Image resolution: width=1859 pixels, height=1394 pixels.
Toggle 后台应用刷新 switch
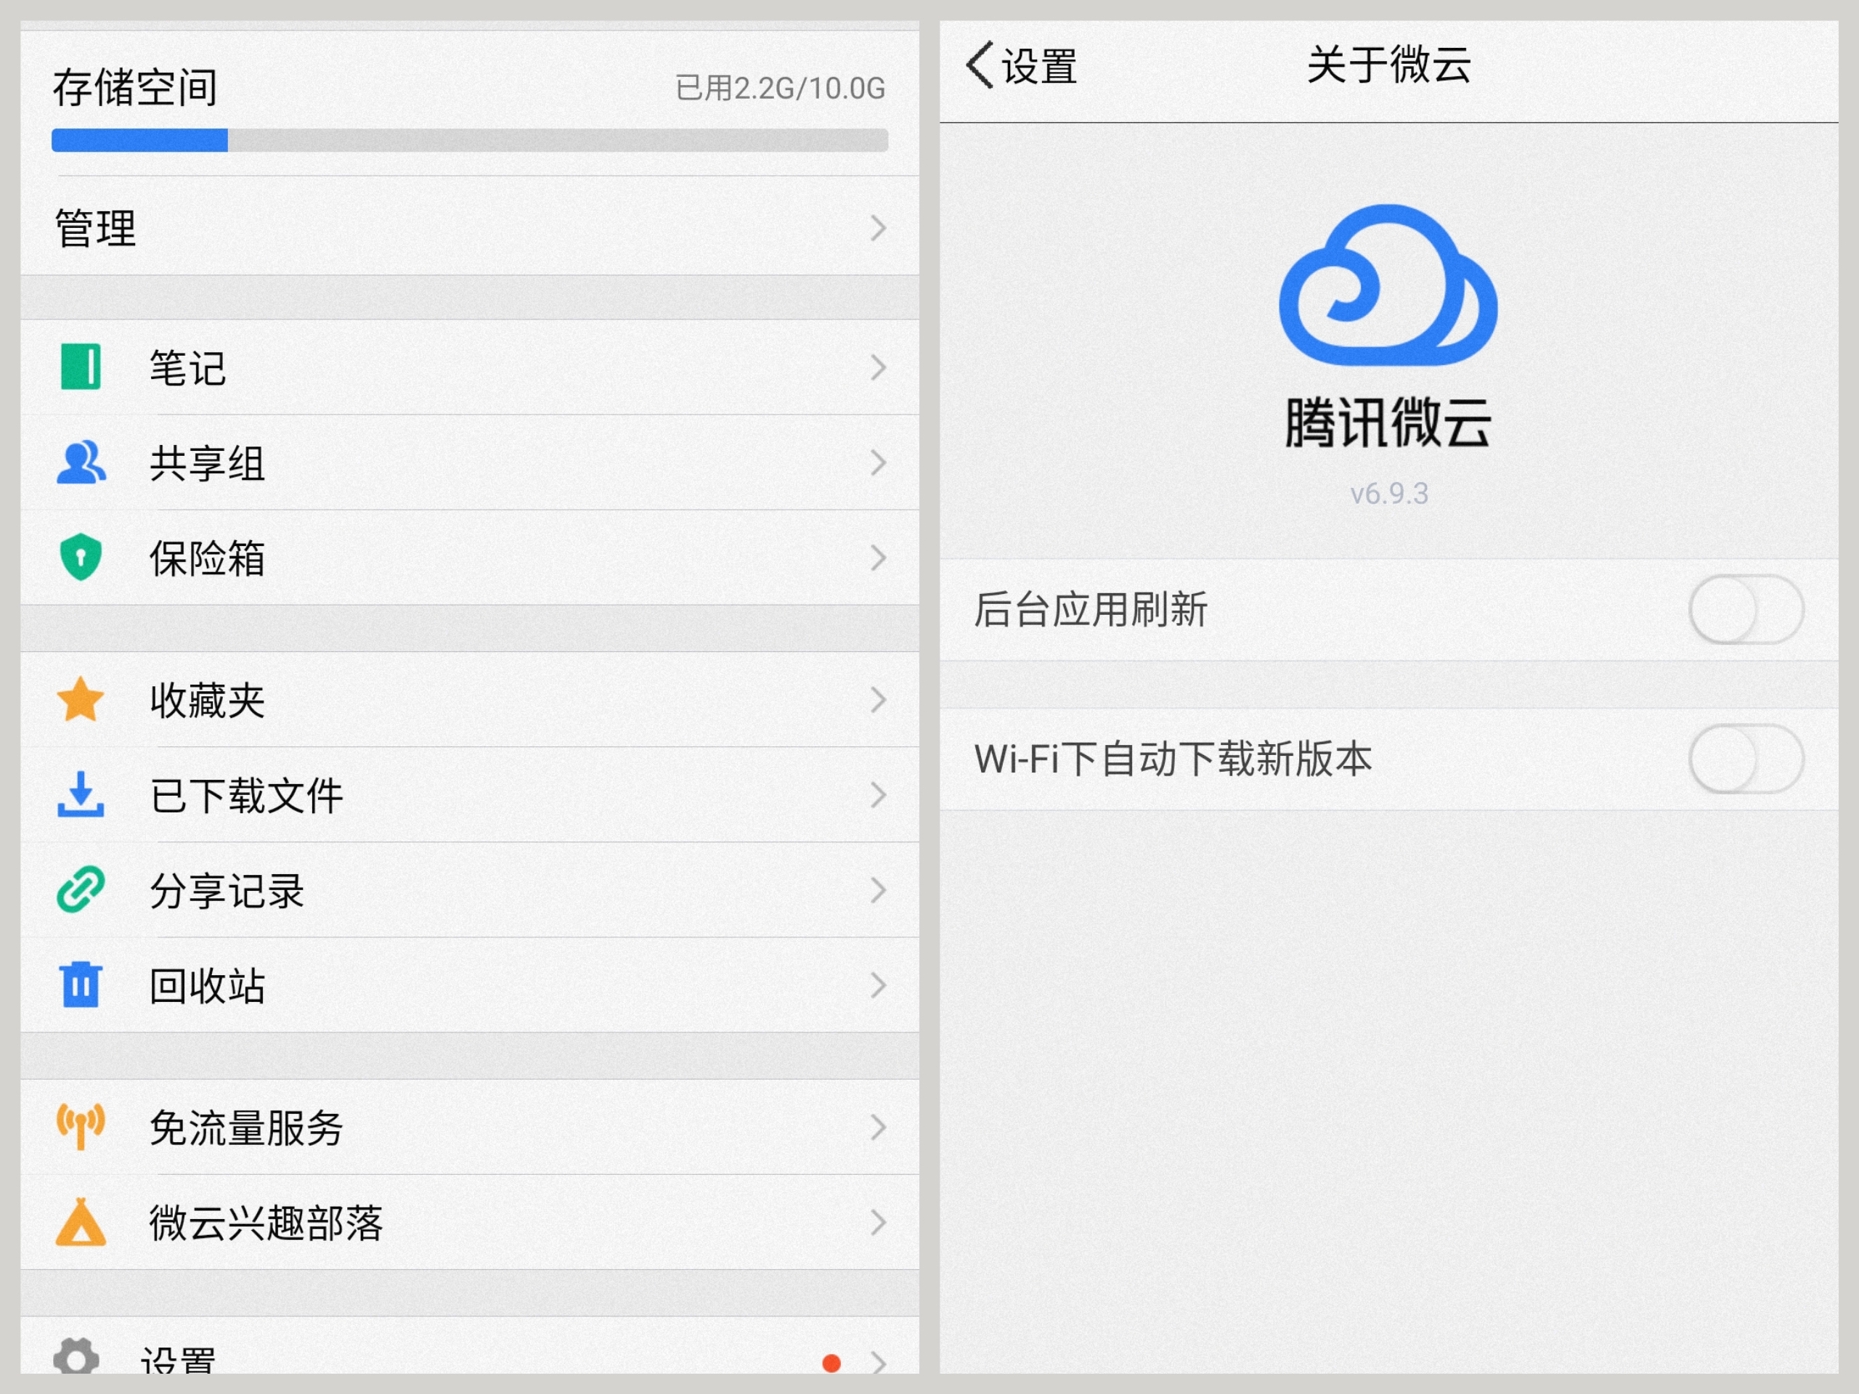(1746, 609)
